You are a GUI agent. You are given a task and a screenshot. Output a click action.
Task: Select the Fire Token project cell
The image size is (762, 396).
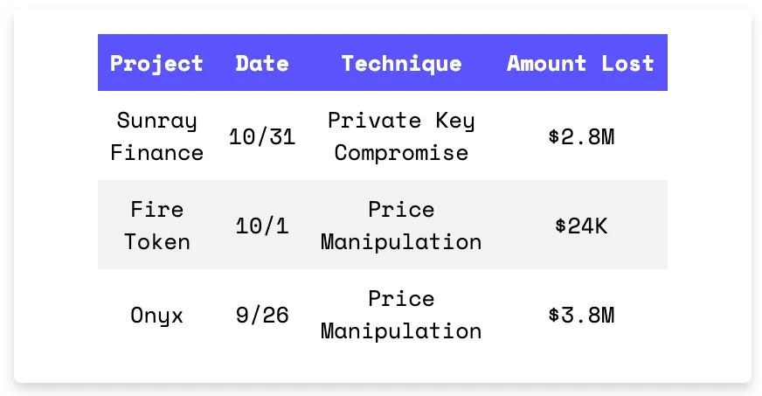tap(156, 226)
